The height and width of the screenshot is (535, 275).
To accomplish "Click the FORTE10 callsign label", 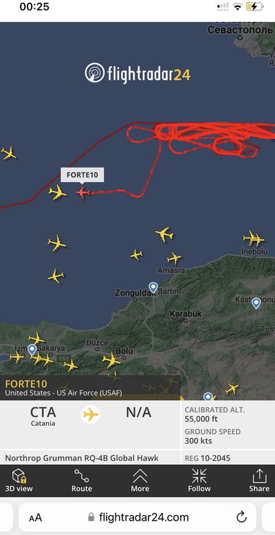I will coord(82,175).
